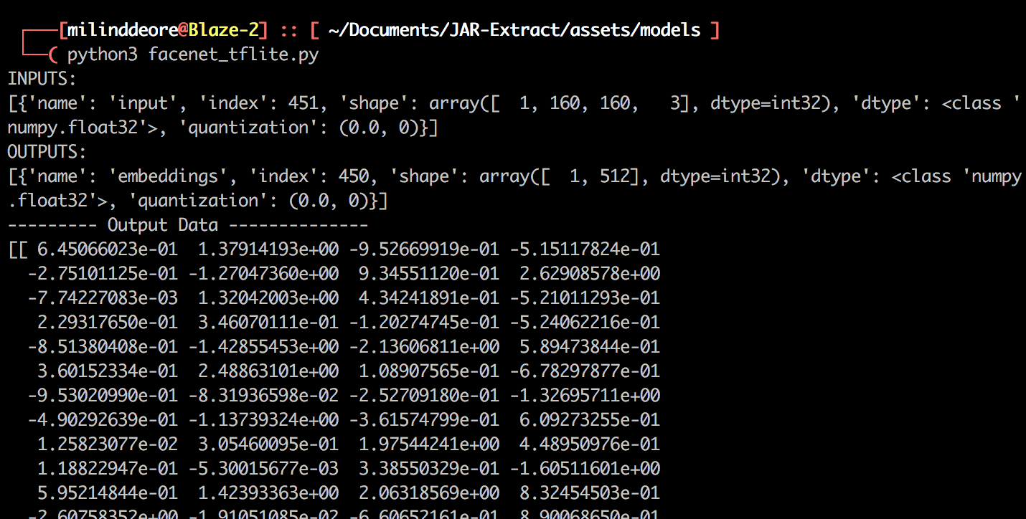The height and width of the screenshot is (519, 1026).
Task: Click the value -5.21011293e-01
Action: point(585,298)
